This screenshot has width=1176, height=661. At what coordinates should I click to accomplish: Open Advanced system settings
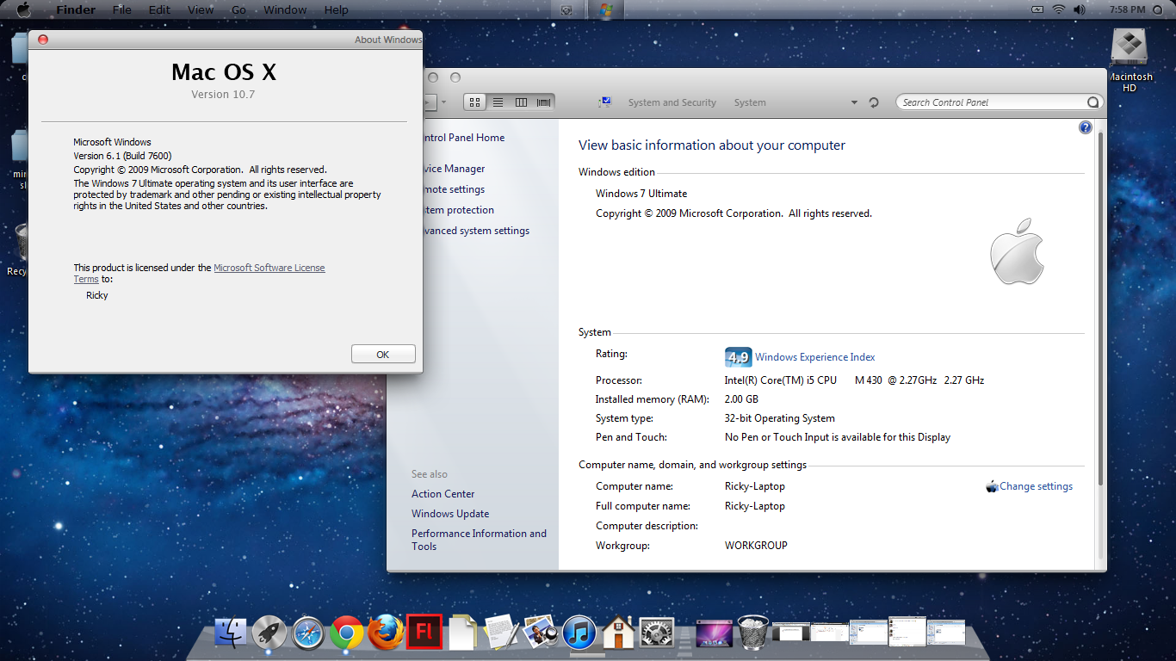point(476,231)
